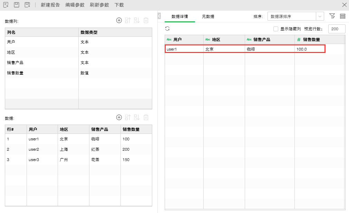
Task: Refresh the data preview
Action: pyautogui.click(x=167, y=29)
